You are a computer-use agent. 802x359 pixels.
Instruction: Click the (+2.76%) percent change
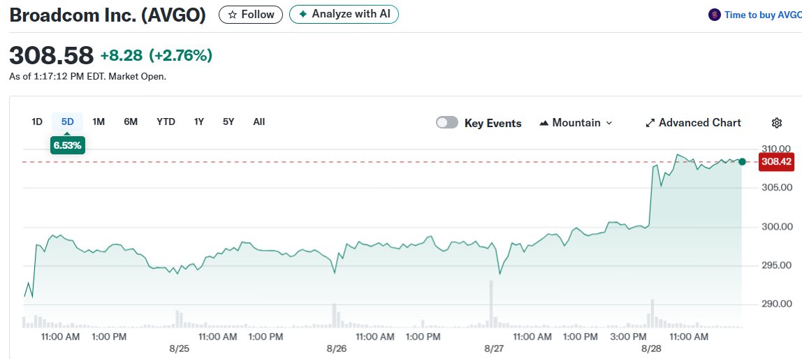pyautogui.click(x=180, y=55)
